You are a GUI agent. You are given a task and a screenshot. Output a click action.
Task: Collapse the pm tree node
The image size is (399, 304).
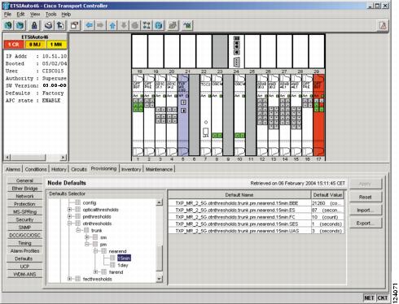[87, 245]
